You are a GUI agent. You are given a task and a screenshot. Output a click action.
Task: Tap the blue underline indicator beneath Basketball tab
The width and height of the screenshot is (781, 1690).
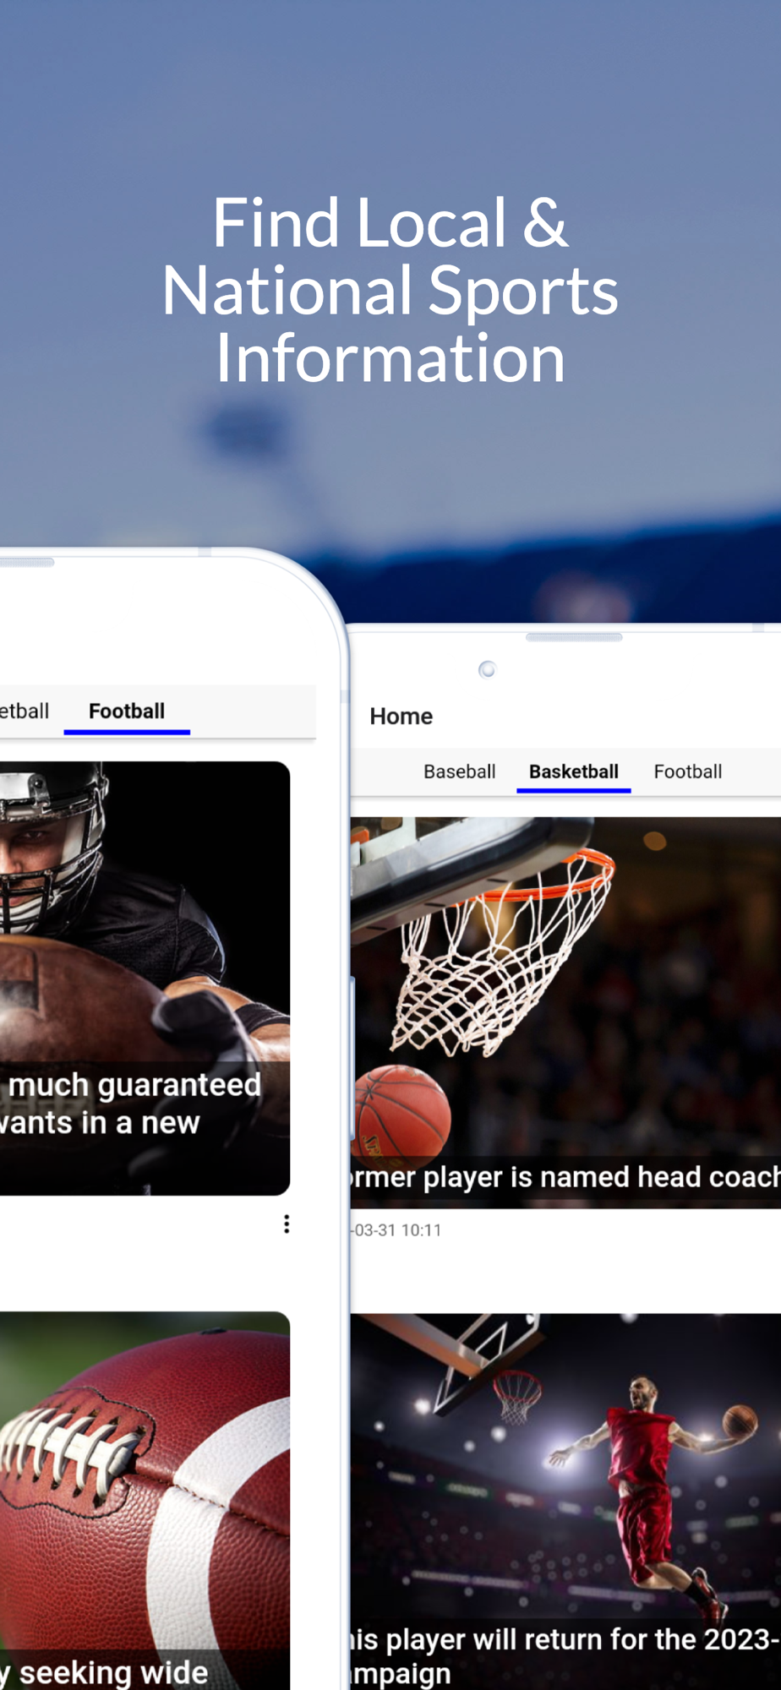(574, 790)
